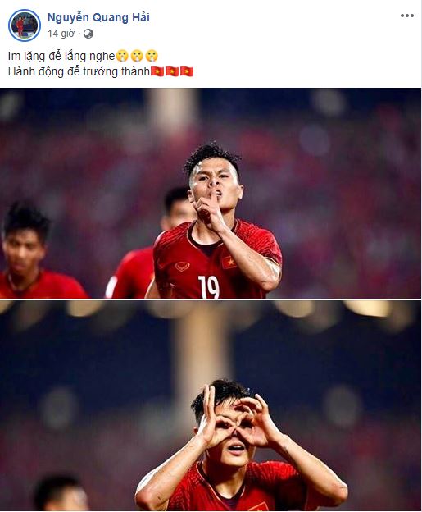Viewport: 422px width, 512px height.
Task: Click the first Vietnam flag emoji
Action: [157, 71]
